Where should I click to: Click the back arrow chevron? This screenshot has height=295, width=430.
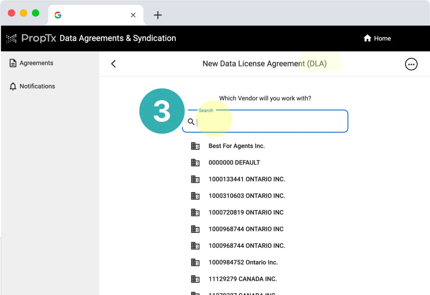pos(113,64)
